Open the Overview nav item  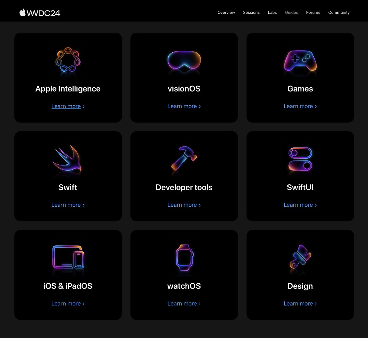[226, 13]
